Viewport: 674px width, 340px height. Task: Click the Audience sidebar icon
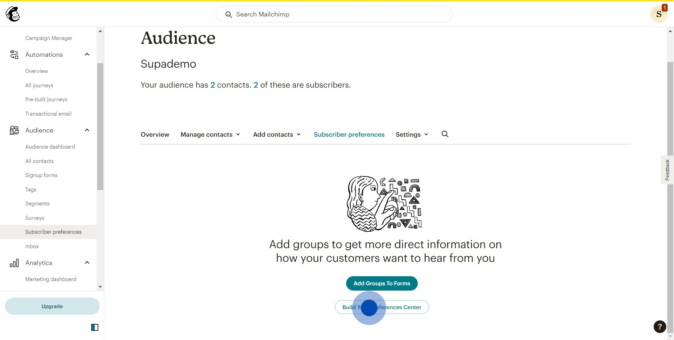(14, 130)
